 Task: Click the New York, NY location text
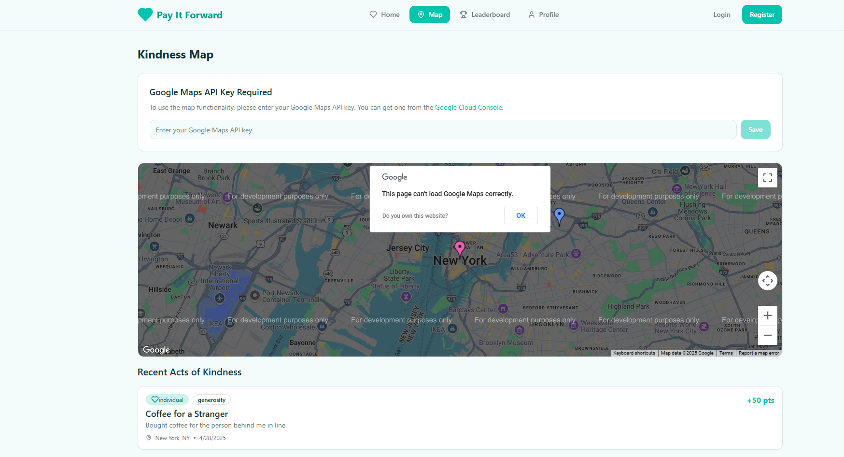click(172, 438)
